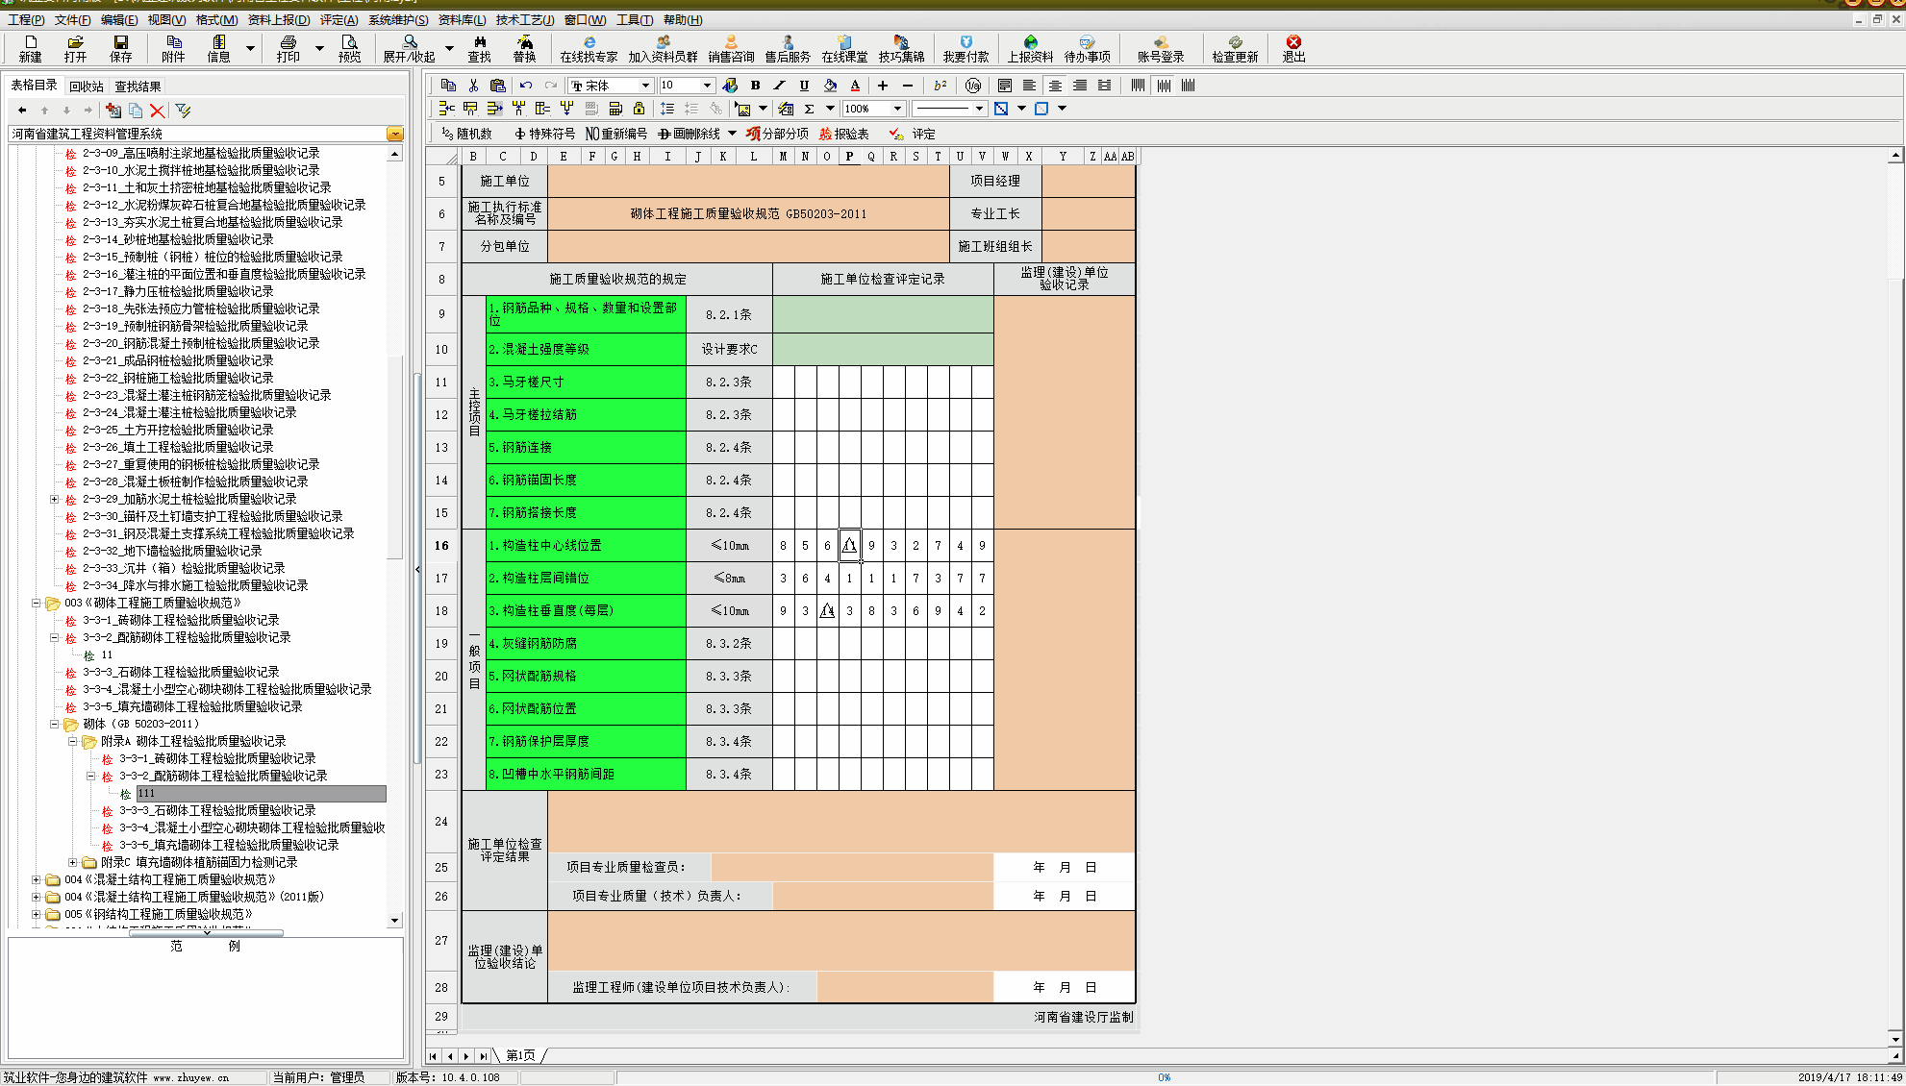
Task: Click the red font color icon
Action: pyautogui.click(x=855, y=86)
